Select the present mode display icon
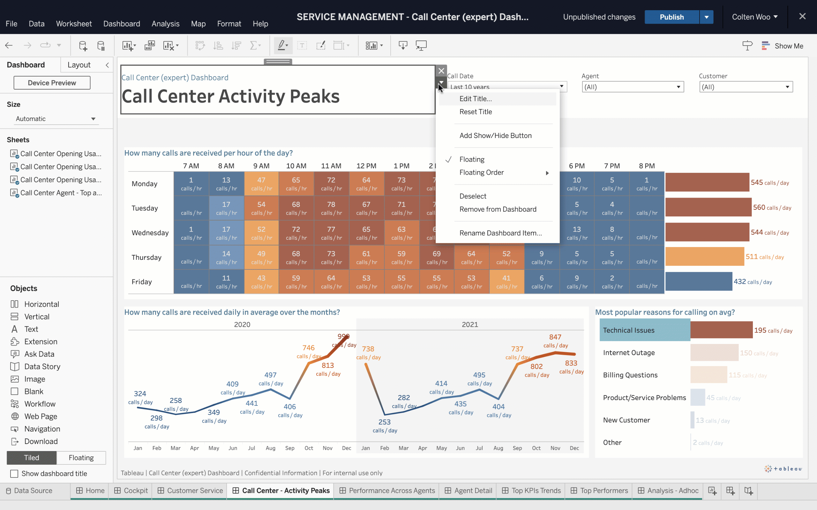Viewport: 817px width, 510px height. 421,45
